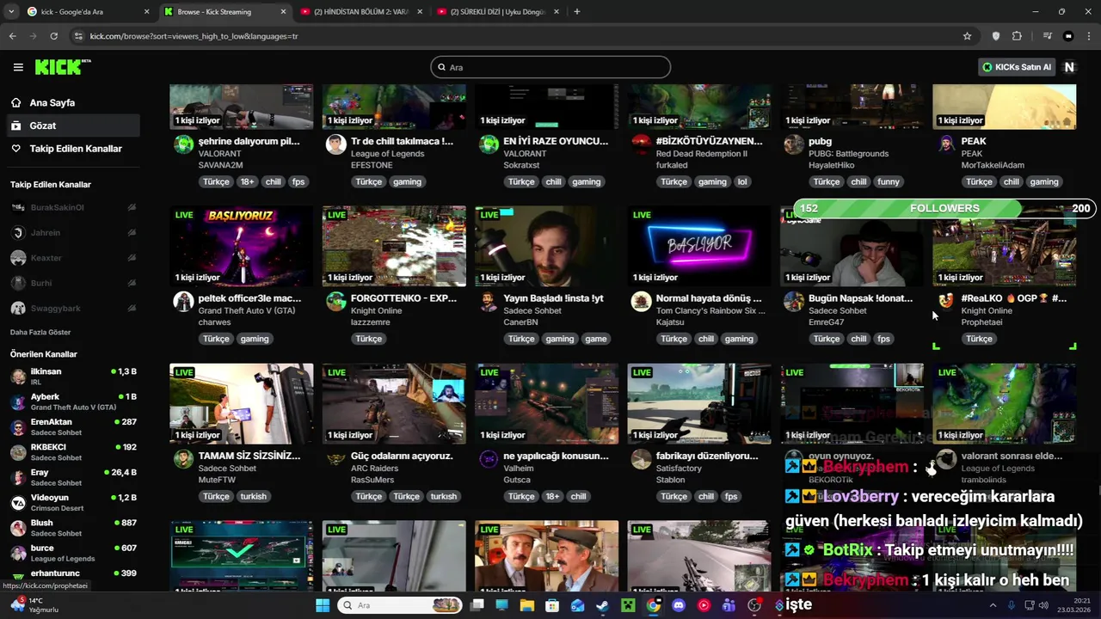The height and width of the screenshot is (619, 1101).
Task: Toggle icon next to Burhi
Action: click(x=132, y=283)
